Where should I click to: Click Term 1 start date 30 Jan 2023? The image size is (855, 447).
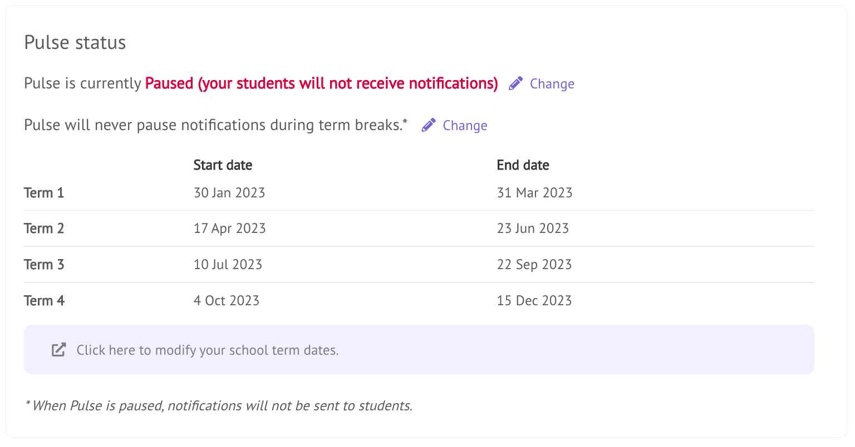229,193
